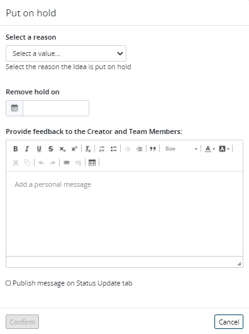Toggle Superscript formatting
Screen dimensions: 249x334
[x=74, y=148]
